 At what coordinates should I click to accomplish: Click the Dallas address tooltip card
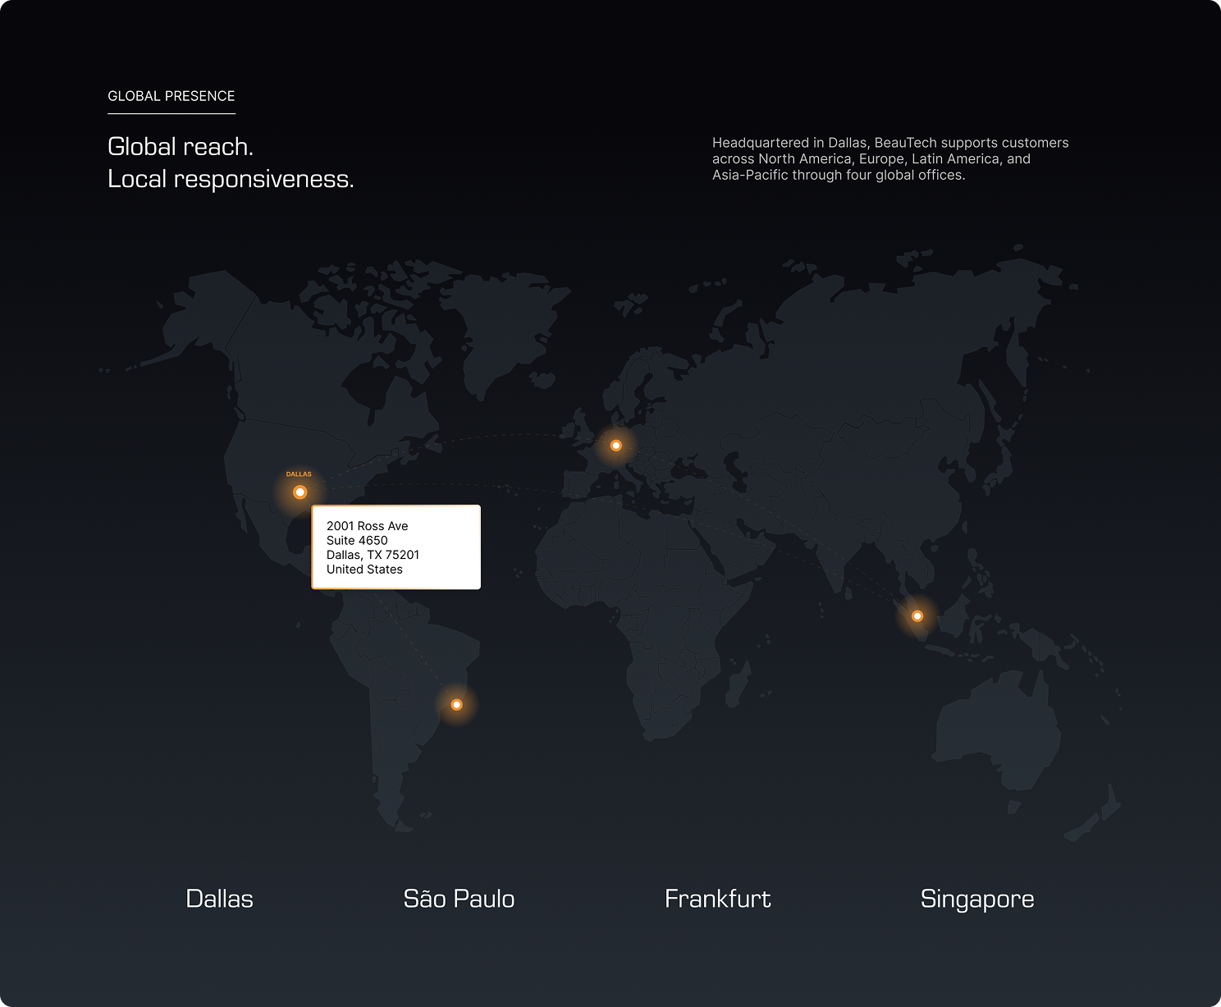tap(396, 547)
